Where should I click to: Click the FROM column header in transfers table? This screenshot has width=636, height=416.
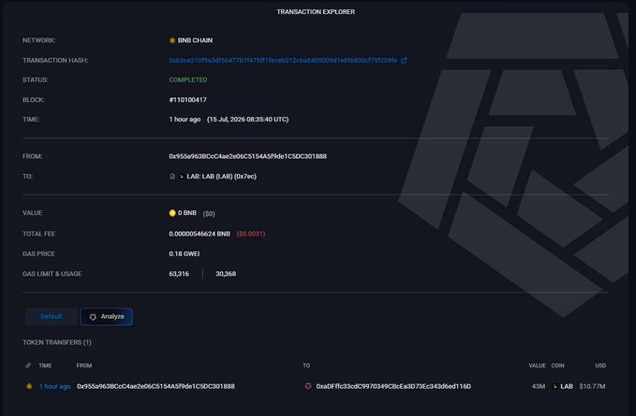tap(84, 366)
